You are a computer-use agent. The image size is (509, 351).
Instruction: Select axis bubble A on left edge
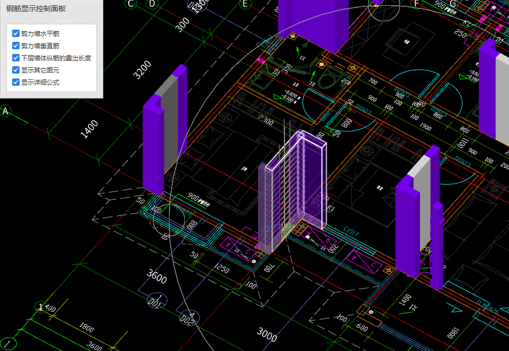(5, 111)
